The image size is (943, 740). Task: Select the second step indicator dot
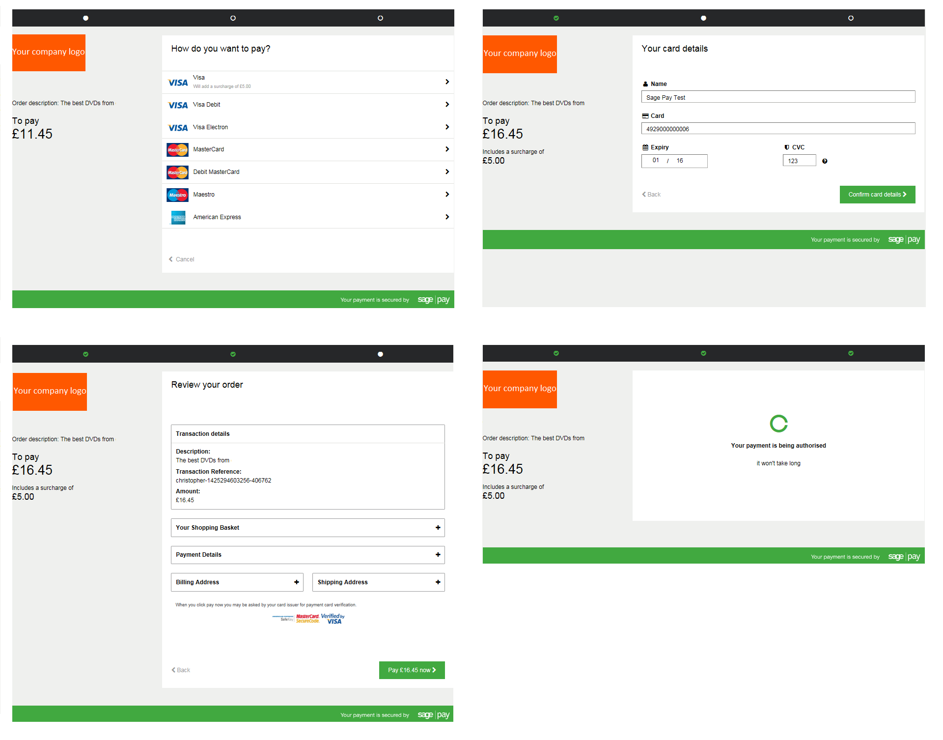point(233,18)
